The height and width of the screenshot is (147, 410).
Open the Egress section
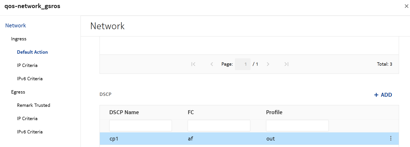pyautogui.click(x=18, y=92)
